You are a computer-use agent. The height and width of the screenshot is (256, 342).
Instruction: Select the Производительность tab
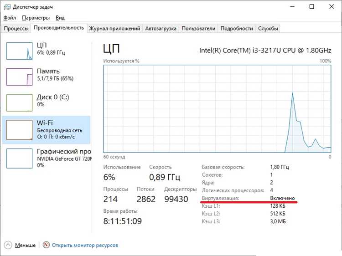59,28
